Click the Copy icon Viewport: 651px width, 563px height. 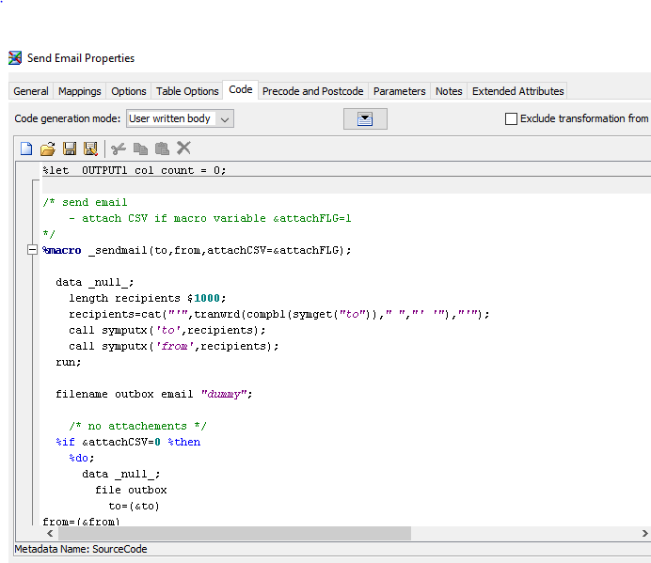[140, 149]
